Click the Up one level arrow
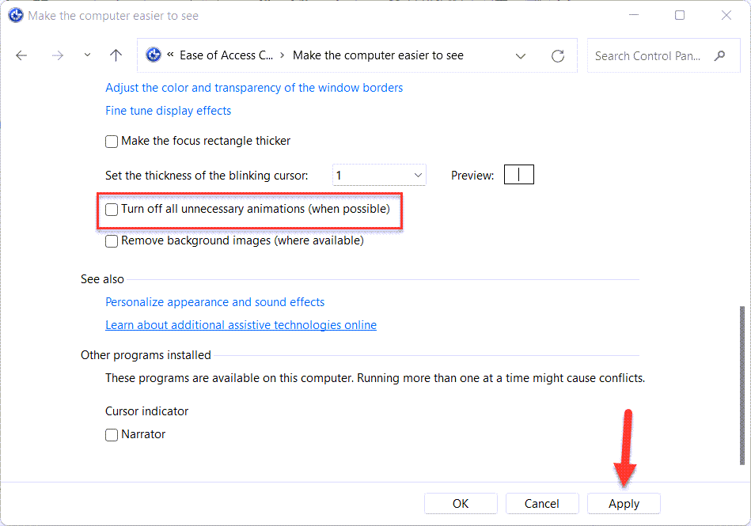The image size is (751, 526). (x=116, y=55)
